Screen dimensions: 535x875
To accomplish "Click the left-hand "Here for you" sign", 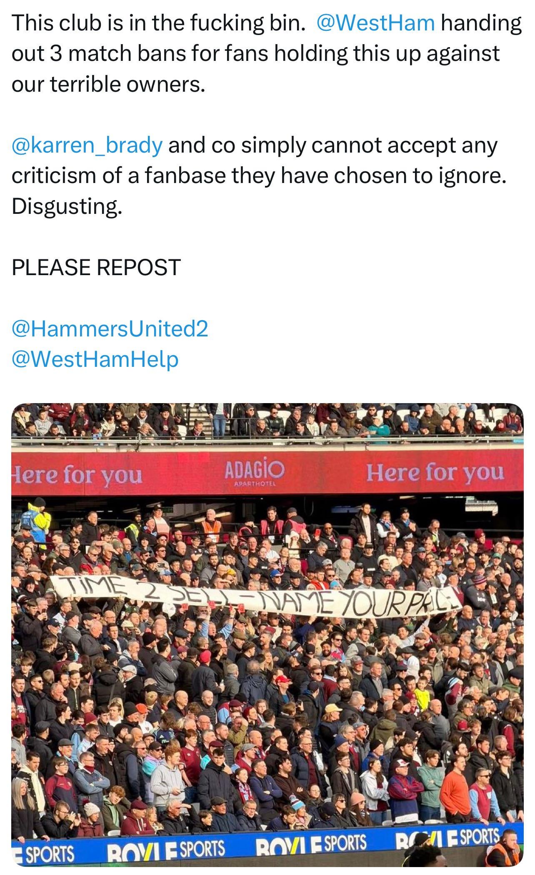I will pyautogui.click(x=78, y=475).
